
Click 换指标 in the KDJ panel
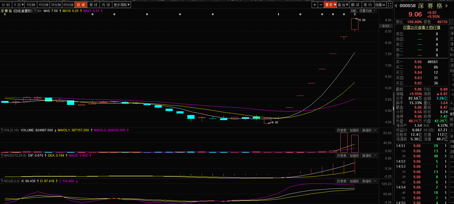point(367,181)
